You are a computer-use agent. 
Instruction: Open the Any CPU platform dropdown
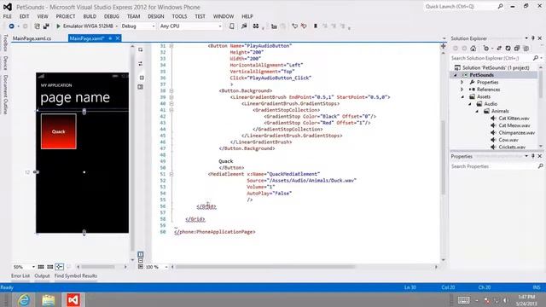pyautogui.click(x=220, y=26)
